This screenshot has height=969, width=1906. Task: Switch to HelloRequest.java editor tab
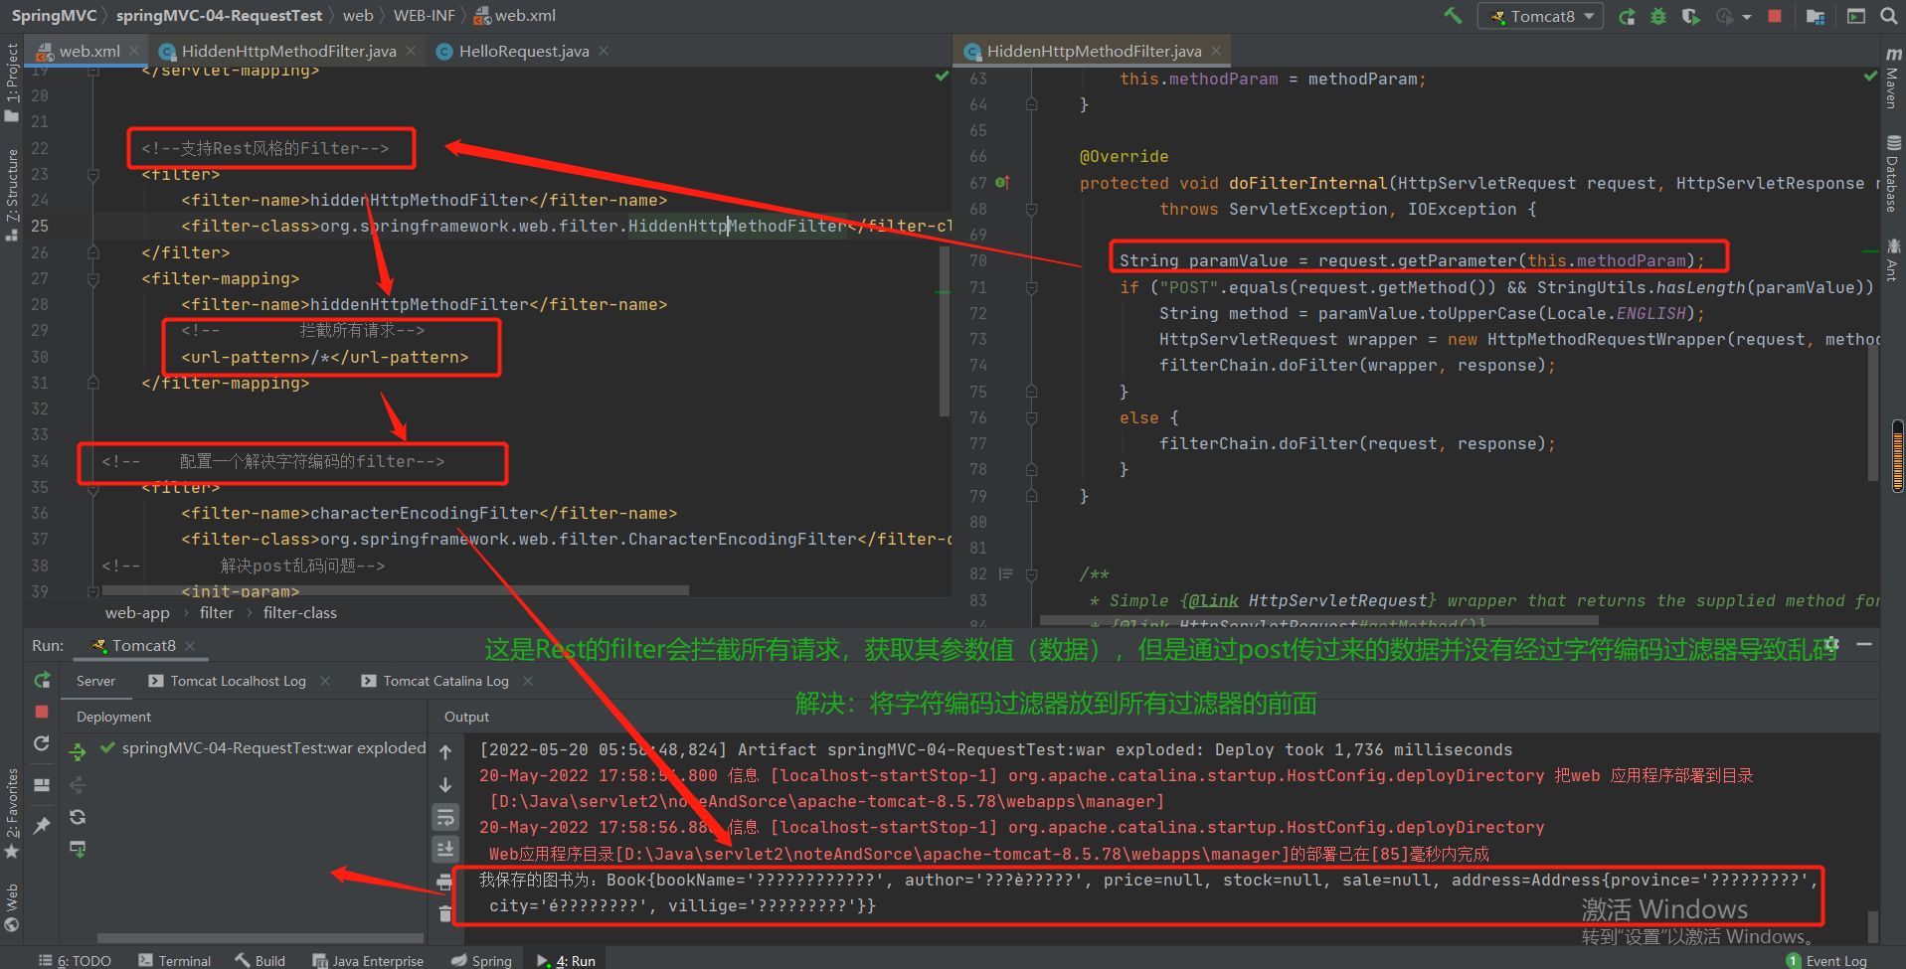(x=524, y=51)
